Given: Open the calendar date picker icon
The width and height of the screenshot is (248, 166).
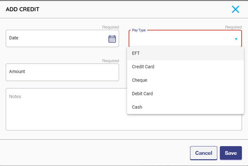Looking at the screenshot, I should pyautogui.click(x=112, y=39).
